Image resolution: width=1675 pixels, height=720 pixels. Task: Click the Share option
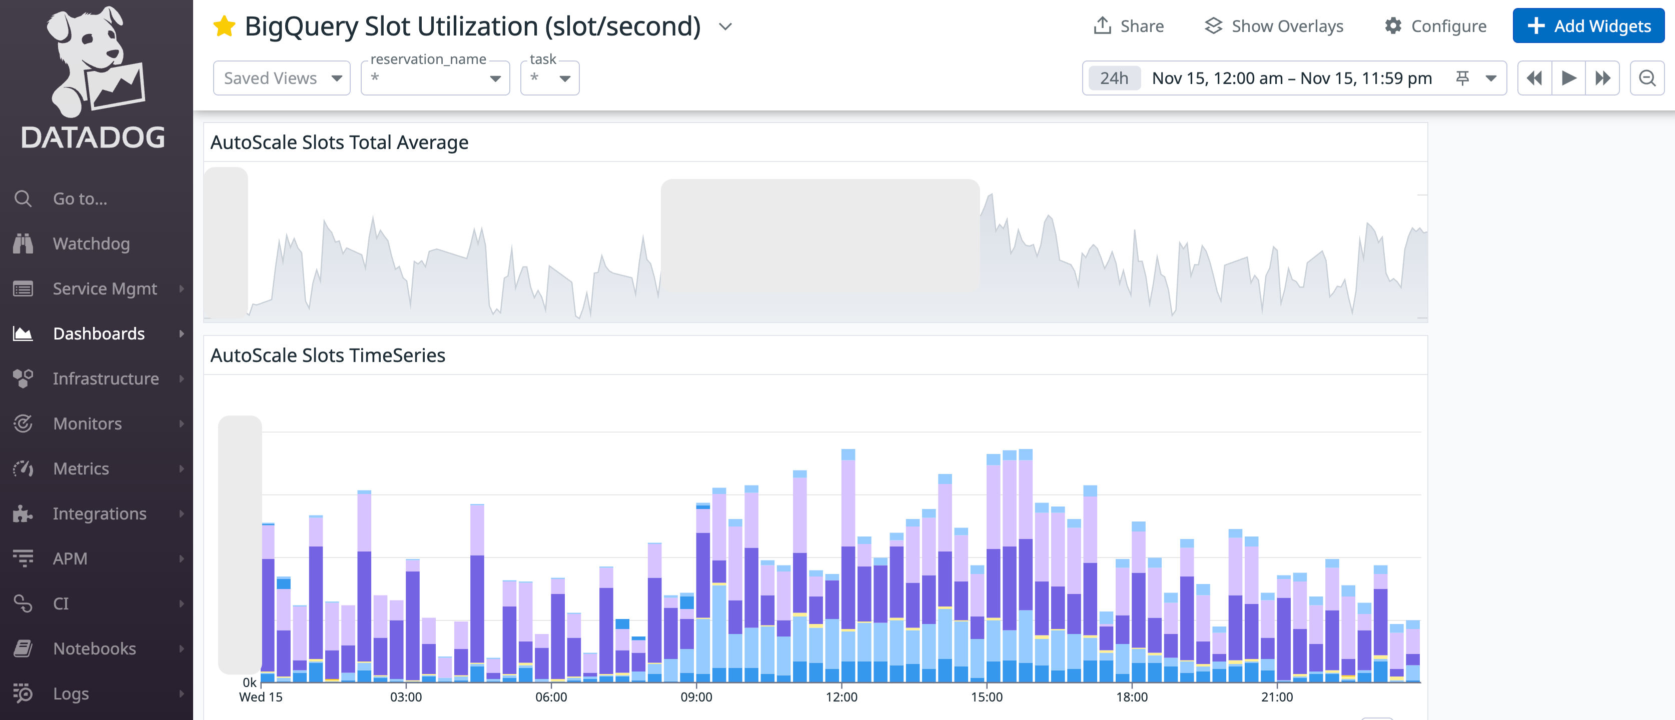(x=1129, y=25)
